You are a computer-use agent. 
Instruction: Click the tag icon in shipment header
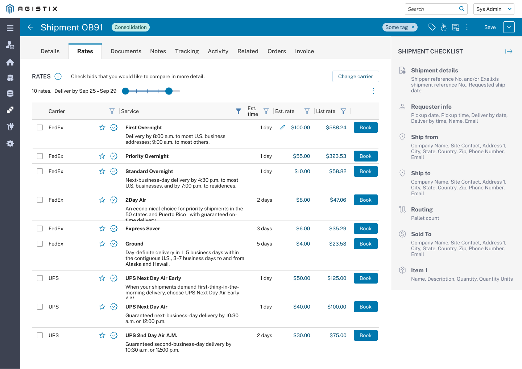(x=432, y=27)
